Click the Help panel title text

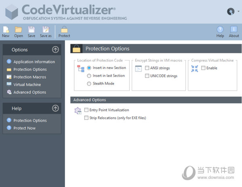17,108
